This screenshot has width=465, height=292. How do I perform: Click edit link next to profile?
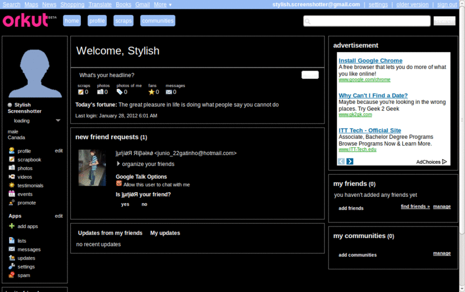[x=59, y=151]
